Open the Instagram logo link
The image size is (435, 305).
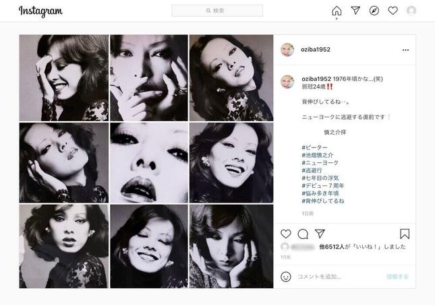point(40,11)
